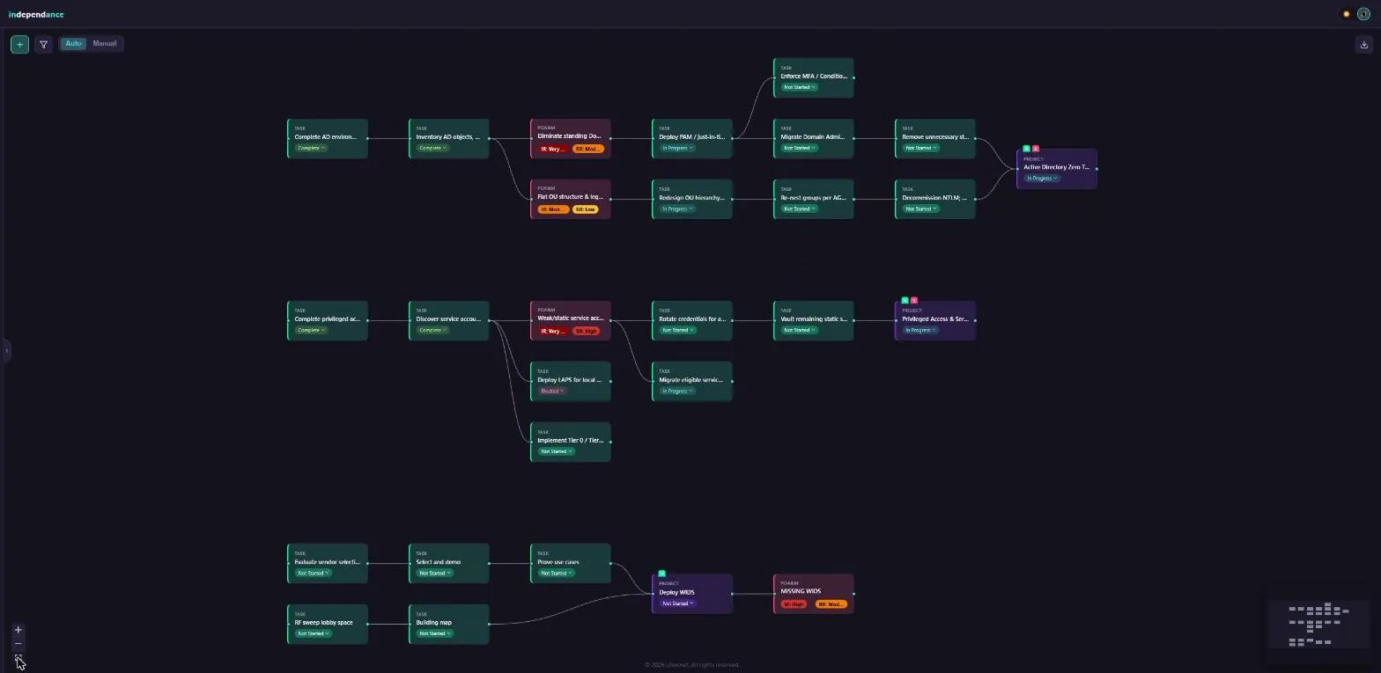Image resolution: width=1381 pixels, height=673 pixels.
Task: Open status dropdown on Decommission NTLM task
Action: click(920, 208)
